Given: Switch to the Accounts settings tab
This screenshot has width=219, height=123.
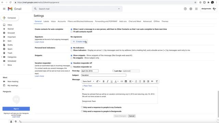Looking at the screenshot, I should point(62,21).
